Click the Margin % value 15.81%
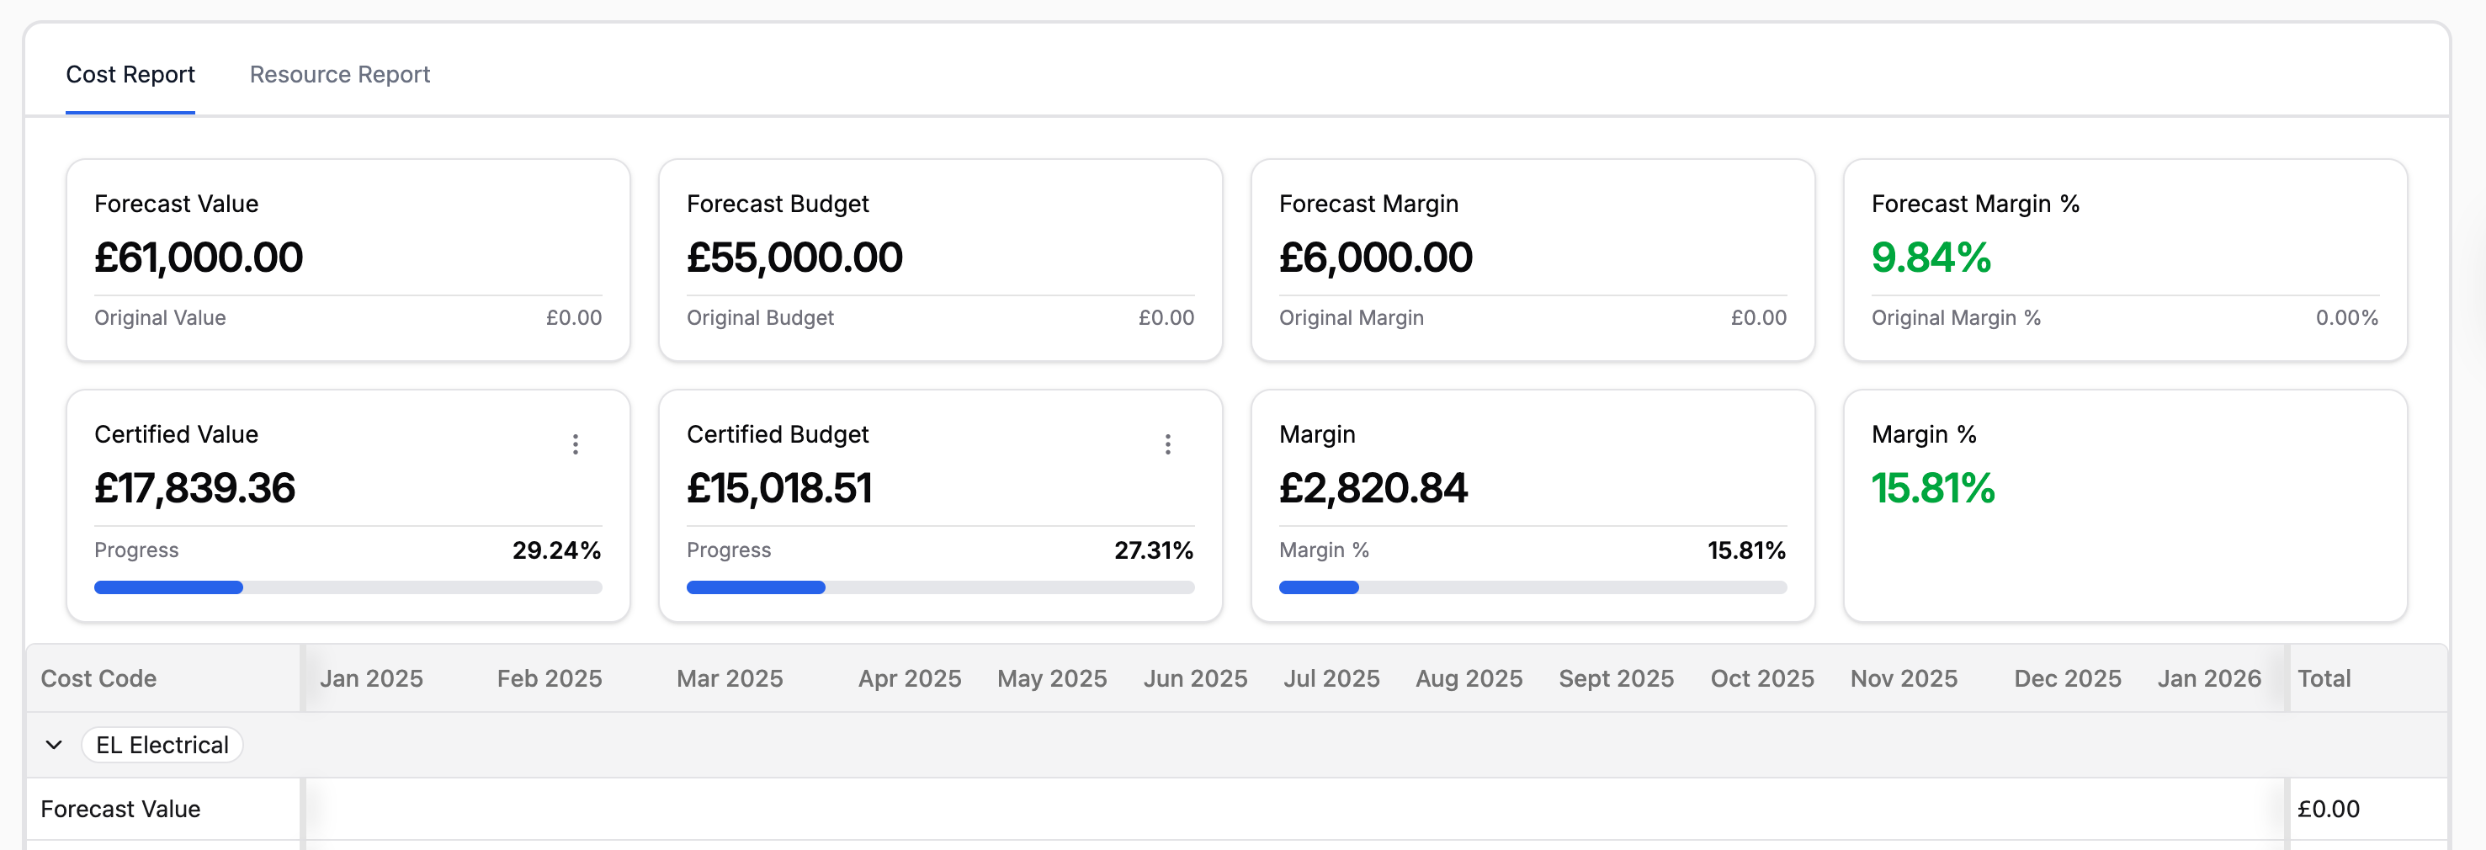Screen dimensions: 2486x850 point(1933,488)
